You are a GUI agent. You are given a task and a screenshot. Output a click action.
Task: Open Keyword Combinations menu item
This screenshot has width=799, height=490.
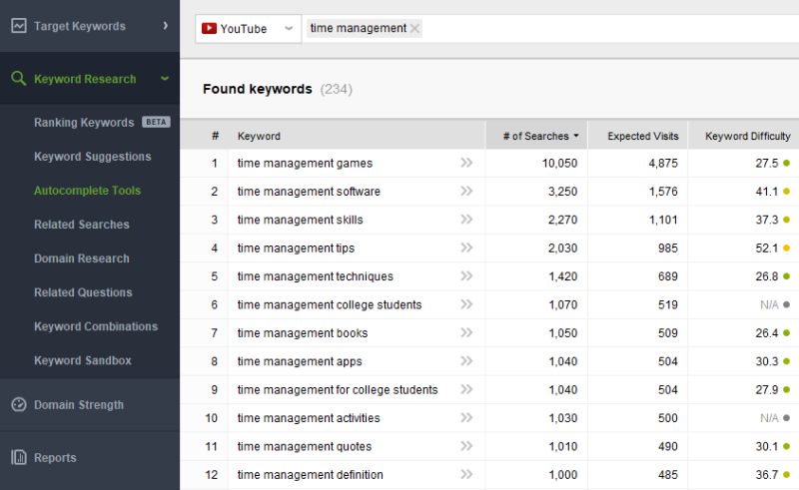click(x=96, y=326)
